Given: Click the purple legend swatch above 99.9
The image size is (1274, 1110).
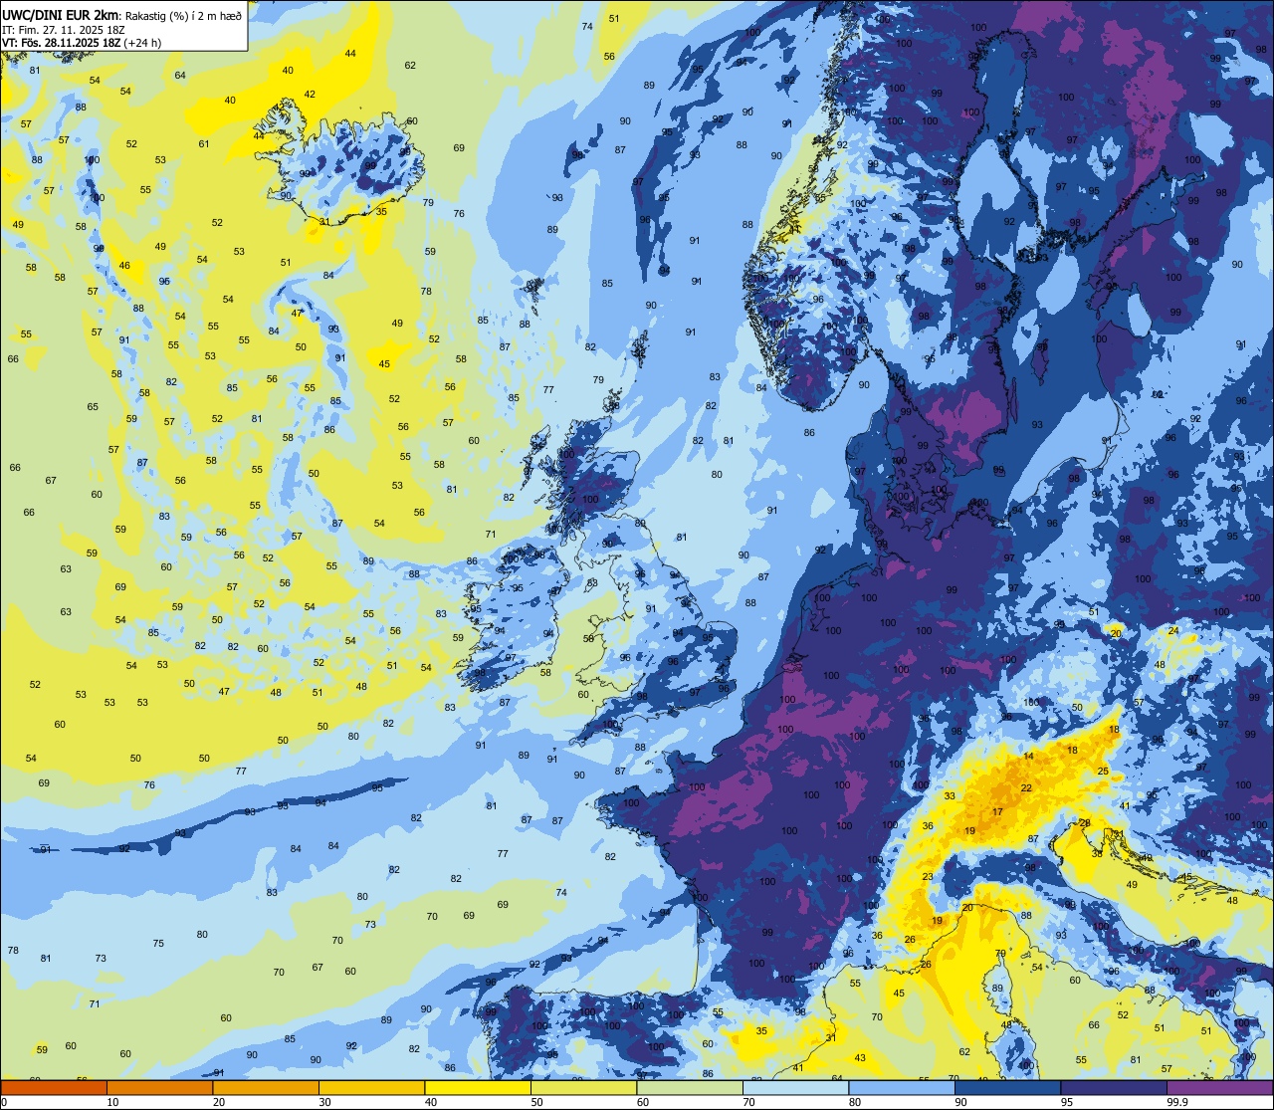Looking at the screenshot, I should point(1219,1087).
